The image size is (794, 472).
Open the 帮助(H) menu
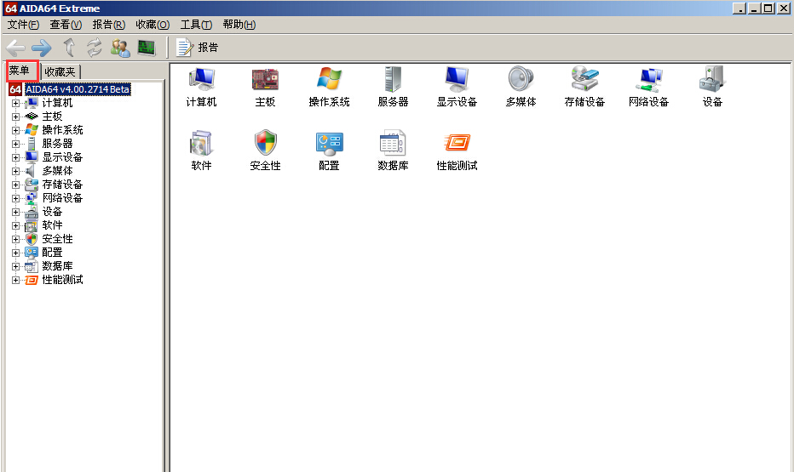coord(239,25)
